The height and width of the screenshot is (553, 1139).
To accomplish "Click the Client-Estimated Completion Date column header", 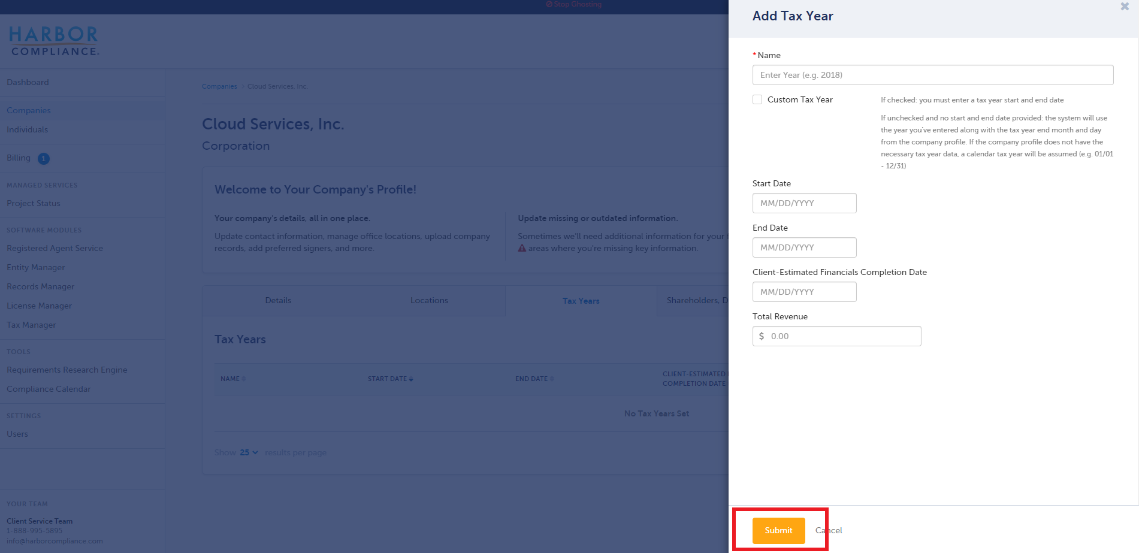I will [695, 379].
